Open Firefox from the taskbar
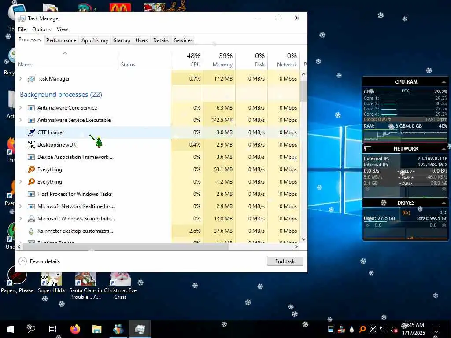Viewport: 451px width, 338px height. 75,329
